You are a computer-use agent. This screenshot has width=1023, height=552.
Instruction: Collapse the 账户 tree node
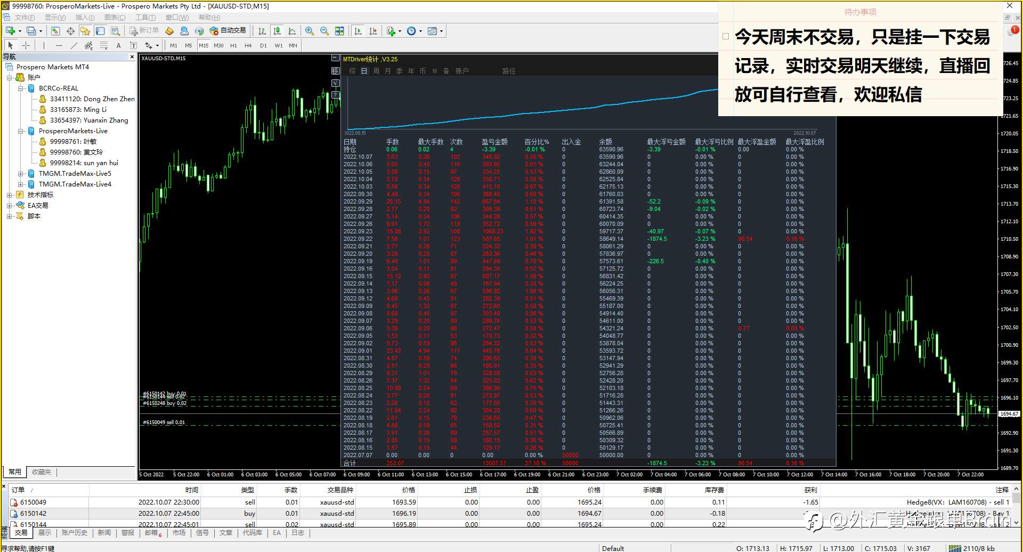tap(9, 78)
